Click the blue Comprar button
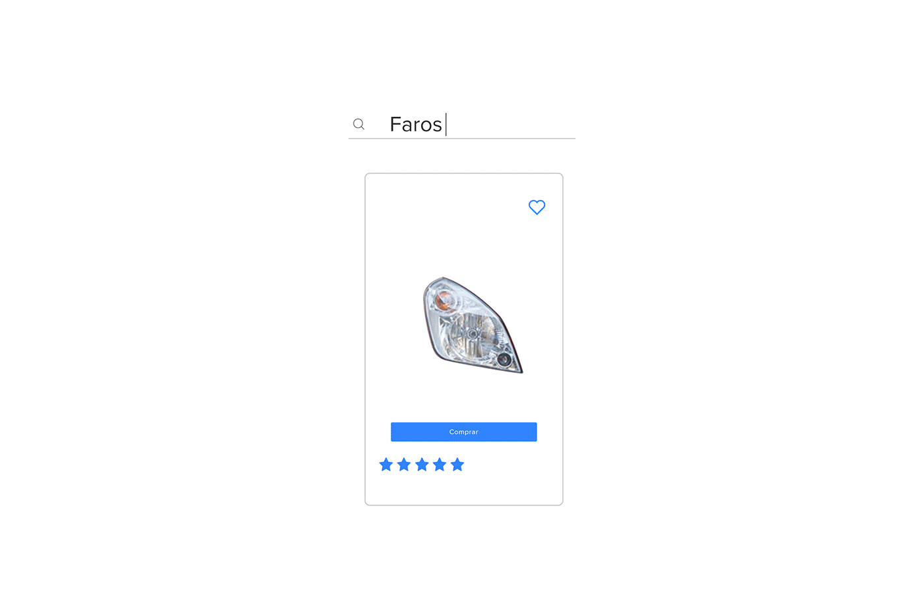This screenshot has width=924, height=594. (464, 432)
